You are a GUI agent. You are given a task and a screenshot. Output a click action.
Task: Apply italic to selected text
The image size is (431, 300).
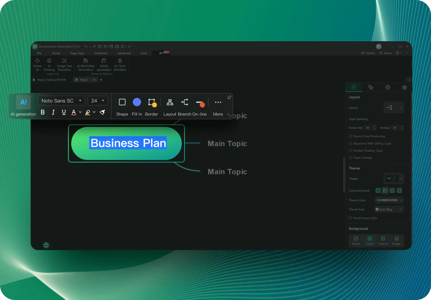[x=53, y=112]
